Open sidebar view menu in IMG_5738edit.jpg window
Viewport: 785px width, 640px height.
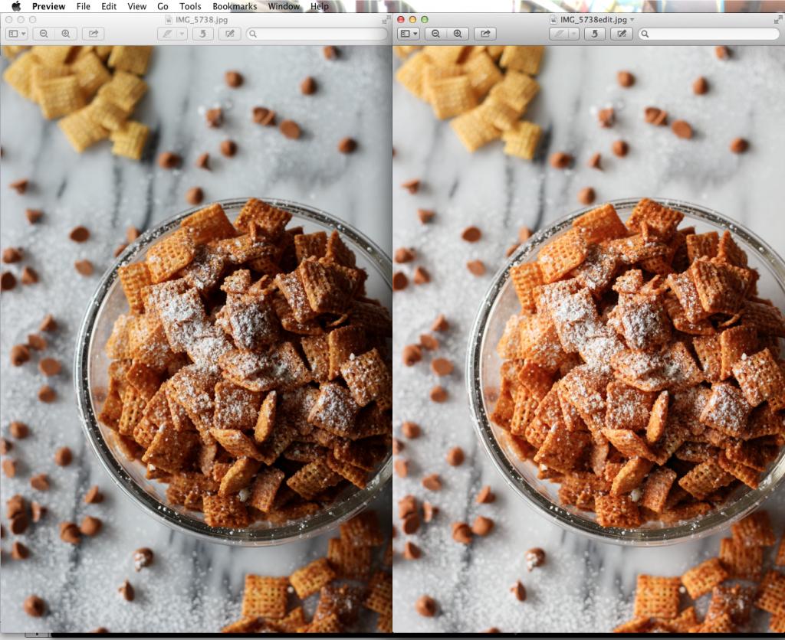[409, 34]
